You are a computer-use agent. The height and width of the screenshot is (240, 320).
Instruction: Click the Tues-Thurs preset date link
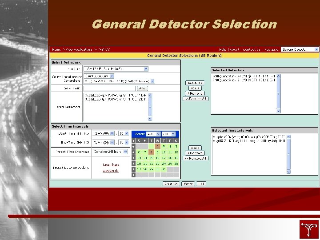coord(111,164)
